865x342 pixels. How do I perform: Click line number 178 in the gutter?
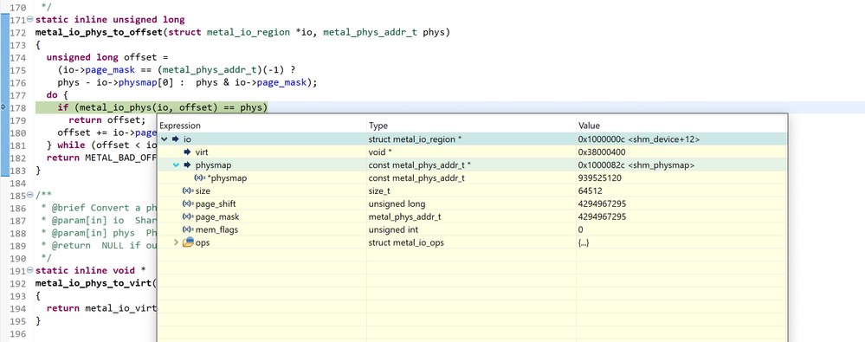(x=18, y=107)
